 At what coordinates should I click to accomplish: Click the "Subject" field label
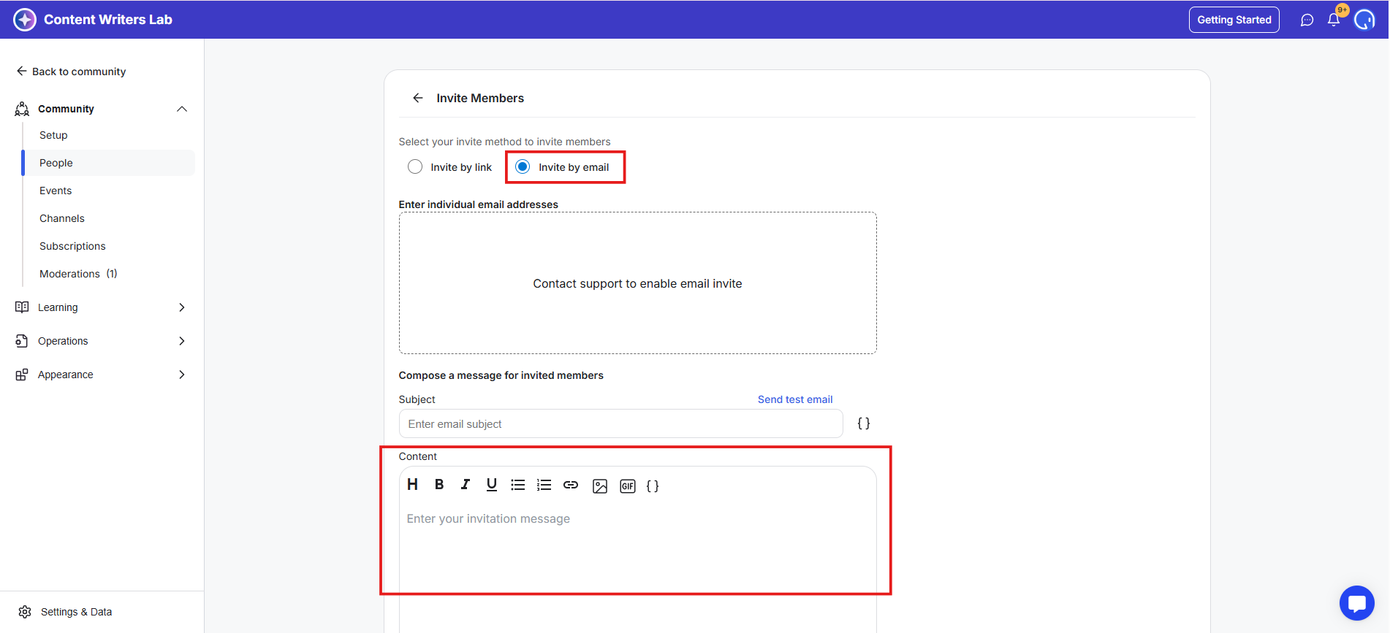pyautogui.click(x=417, y=399)
